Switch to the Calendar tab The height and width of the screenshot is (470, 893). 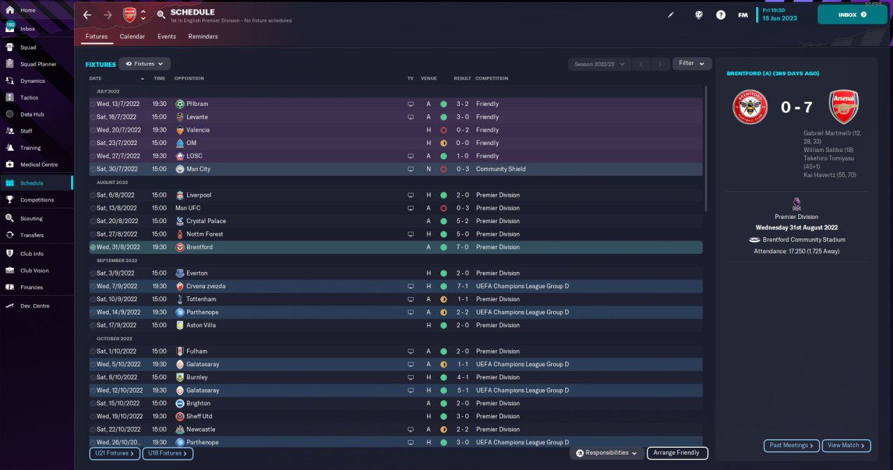click(133, 36)
